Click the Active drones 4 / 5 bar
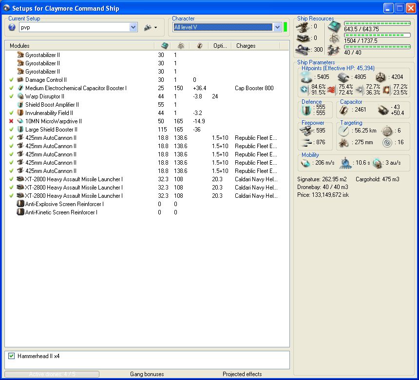Viewport: 419px width, 380px height. pyautogui.click(x=52, y=374)
